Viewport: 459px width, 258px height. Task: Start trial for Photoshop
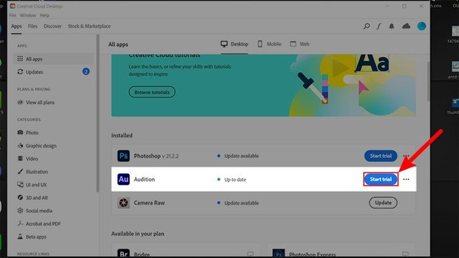[380, 156]
